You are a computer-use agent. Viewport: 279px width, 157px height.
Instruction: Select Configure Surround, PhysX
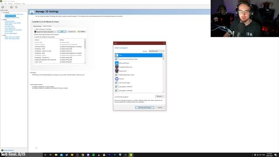point(12,18)
